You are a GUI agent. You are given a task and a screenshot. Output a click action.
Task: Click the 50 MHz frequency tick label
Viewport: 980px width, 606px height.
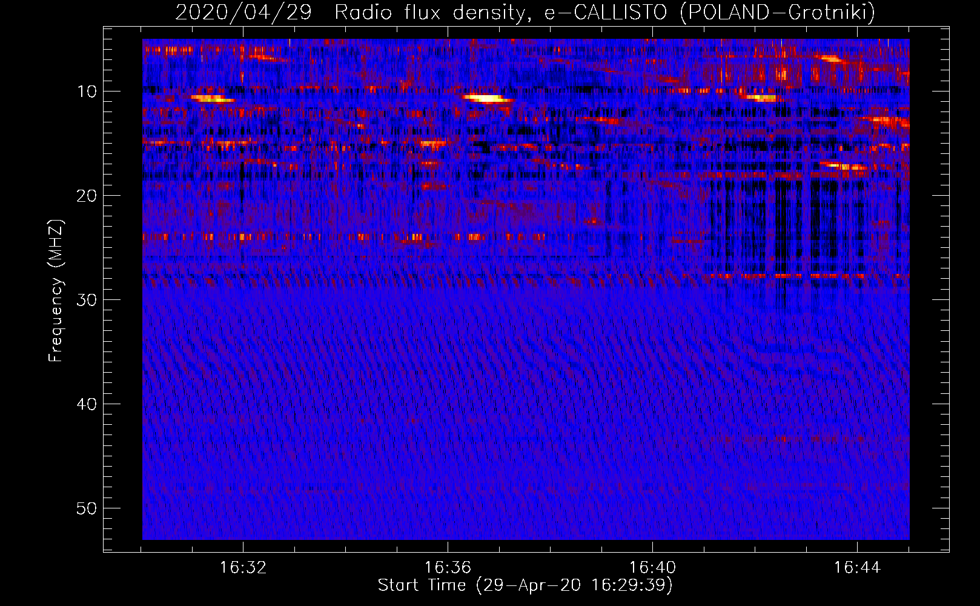(87, 508)
